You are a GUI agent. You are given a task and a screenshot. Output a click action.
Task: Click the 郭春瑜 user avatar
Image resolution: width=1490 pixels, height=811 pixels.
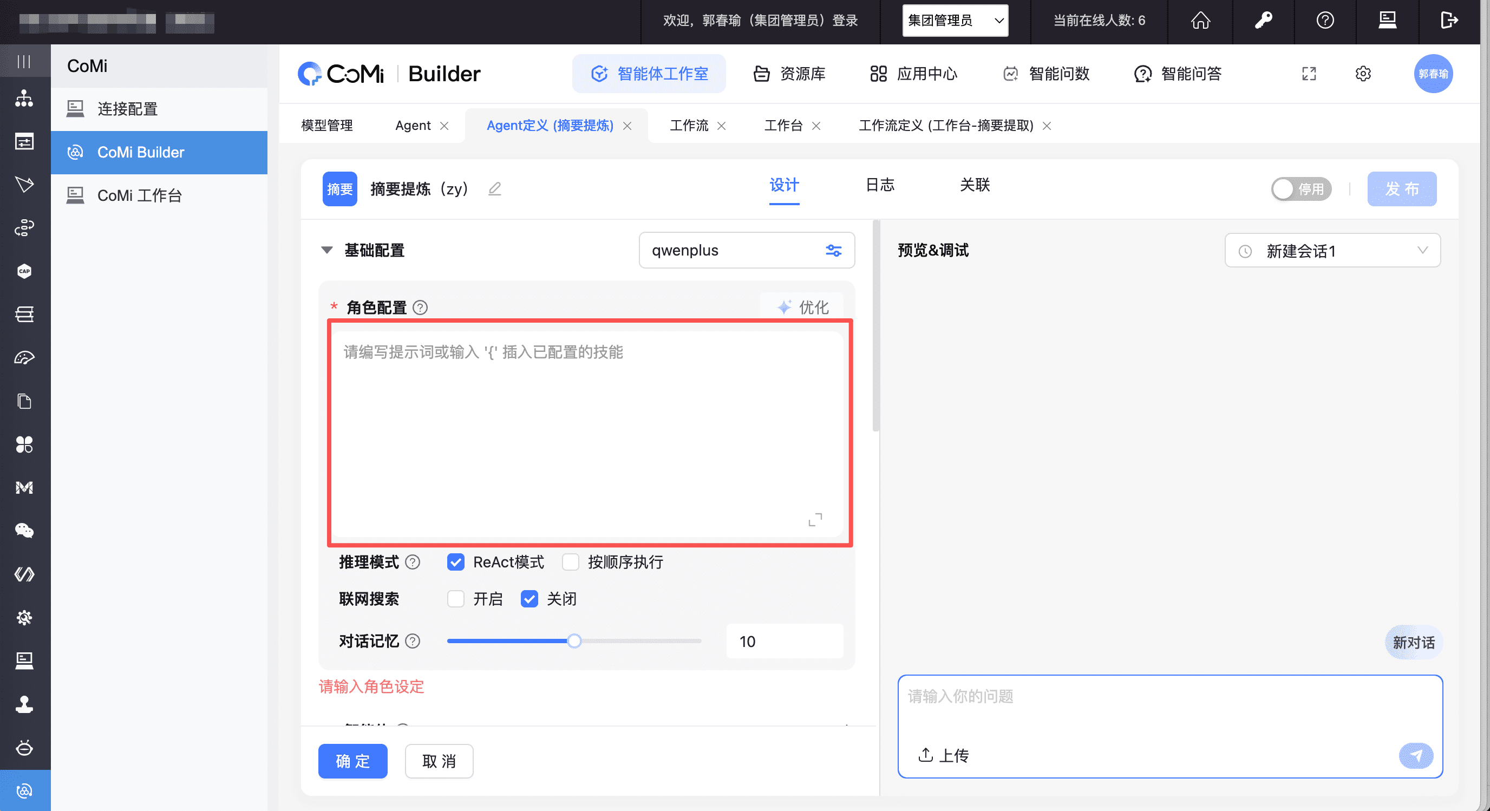point(1433,74)
